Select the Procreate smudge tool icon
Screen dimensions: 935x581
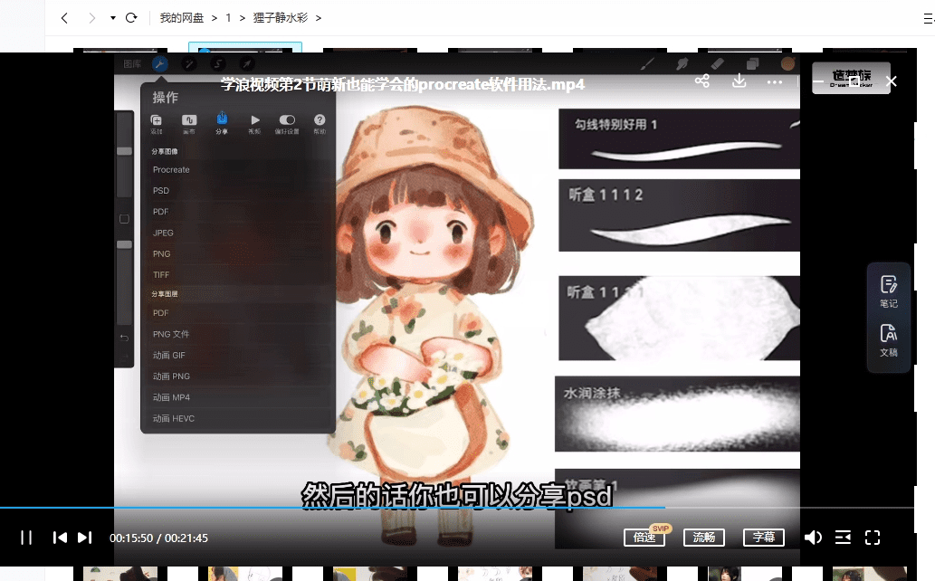682,64
